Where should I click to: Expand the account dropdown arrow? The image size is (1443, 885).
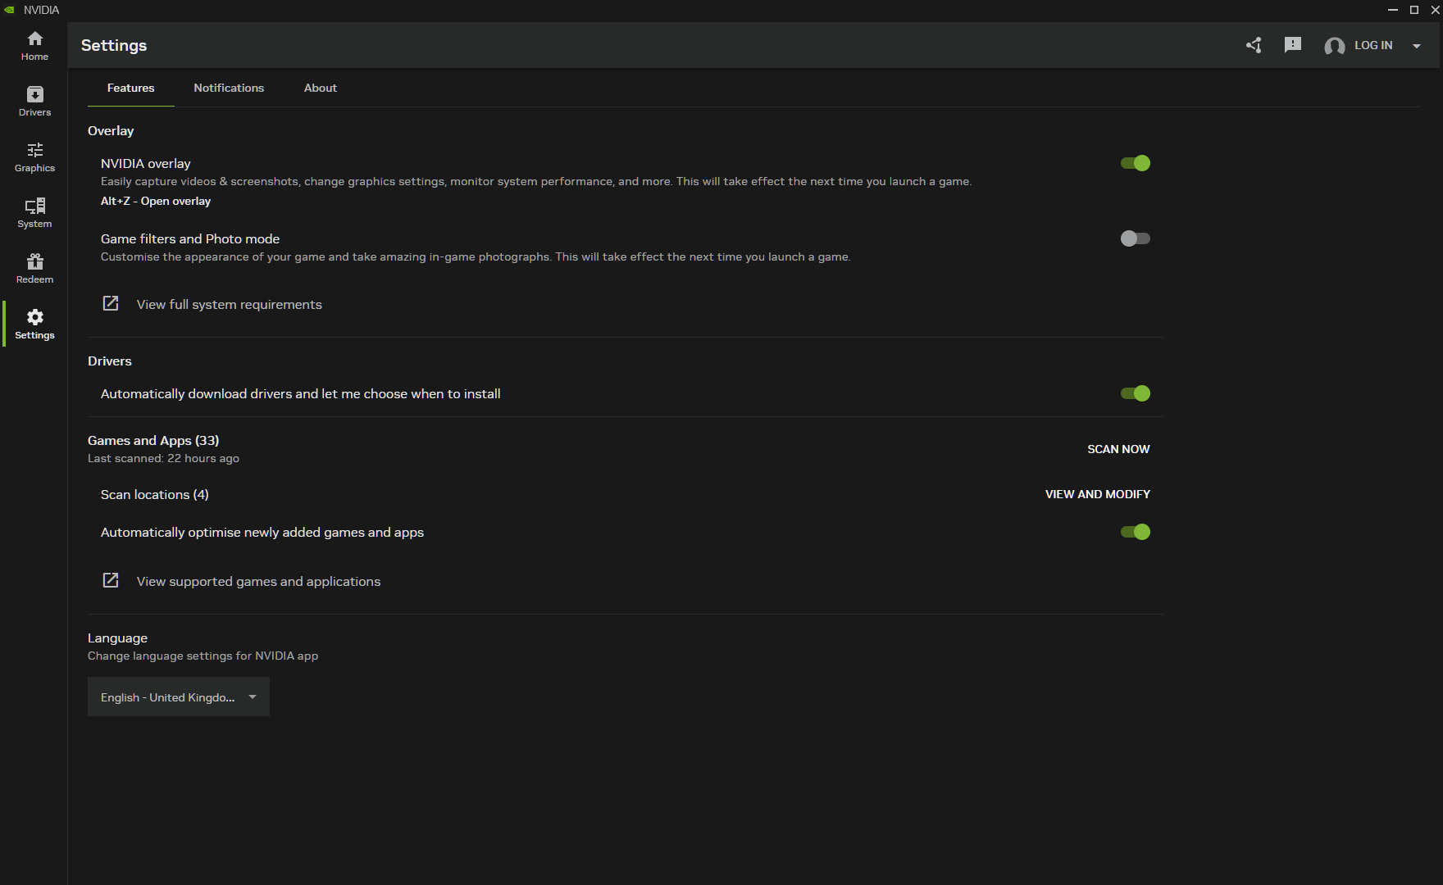[1417, 46]
